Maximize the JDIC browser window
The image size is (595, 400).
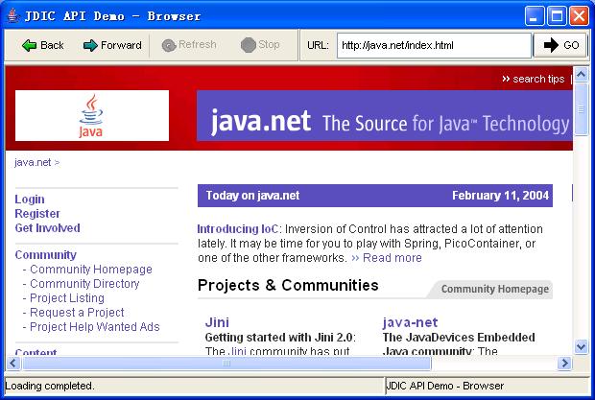point(557,16)
